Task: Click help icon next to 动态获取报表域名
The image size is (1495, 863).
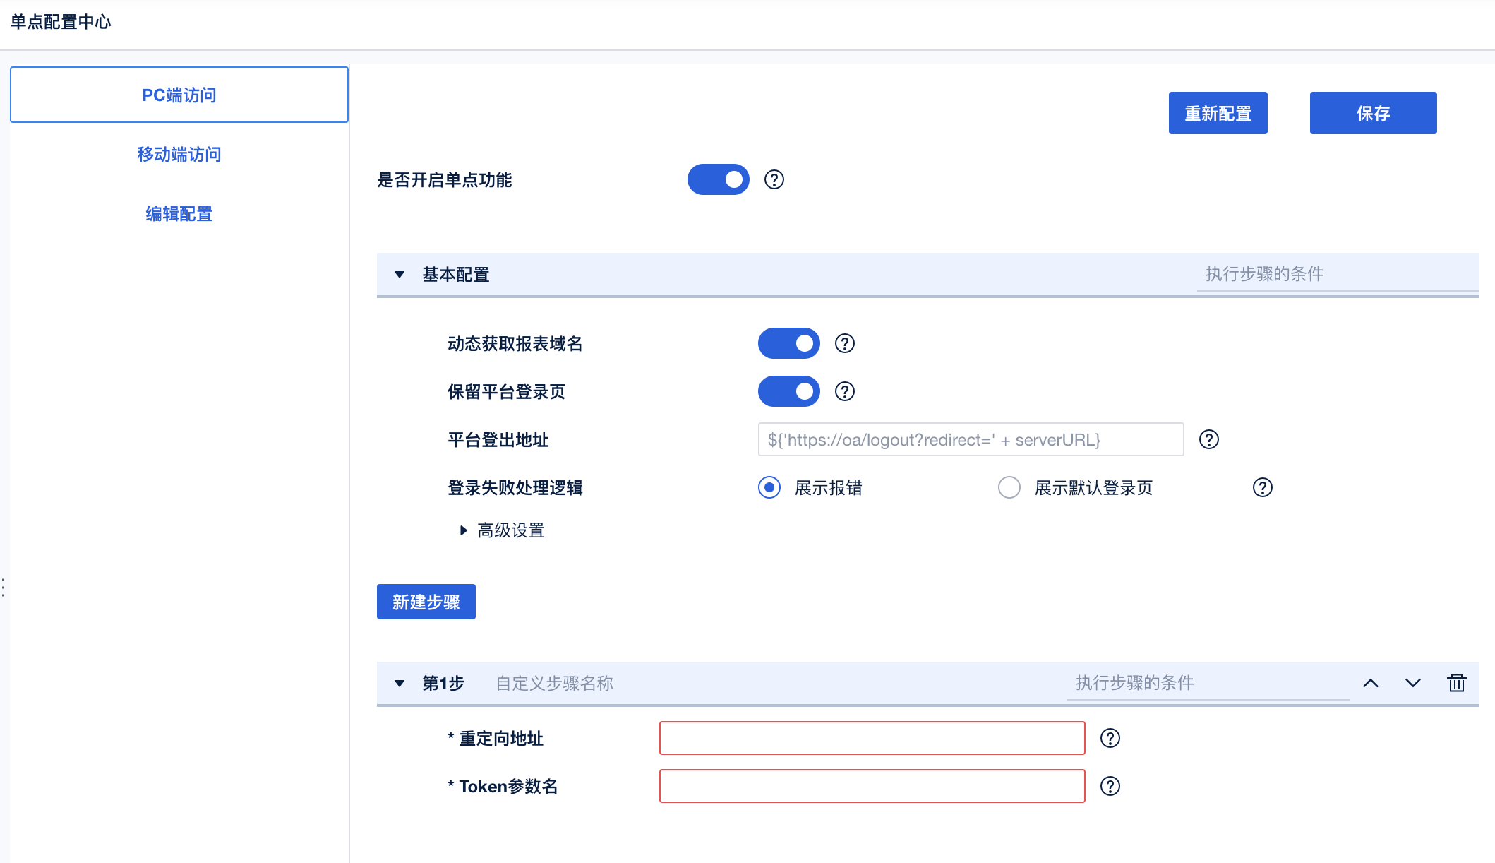Action: [845, 344]
